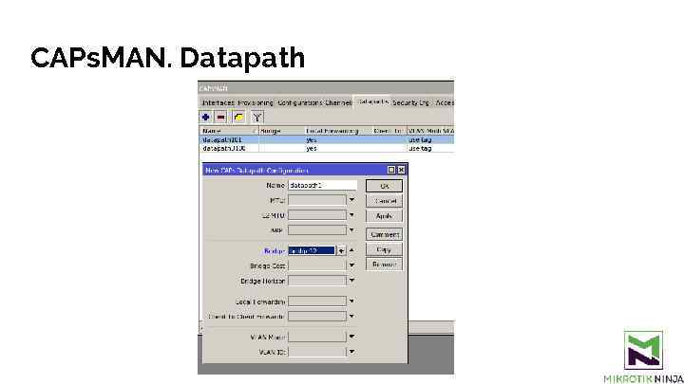This screenshot has height=384, width=684.
Task: Select the first datapath row in list
Action: pos(327,139)
